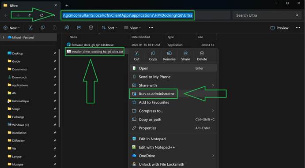Click the search magnifier icon
Screen dimensions: 305x168
coord(297,15)
